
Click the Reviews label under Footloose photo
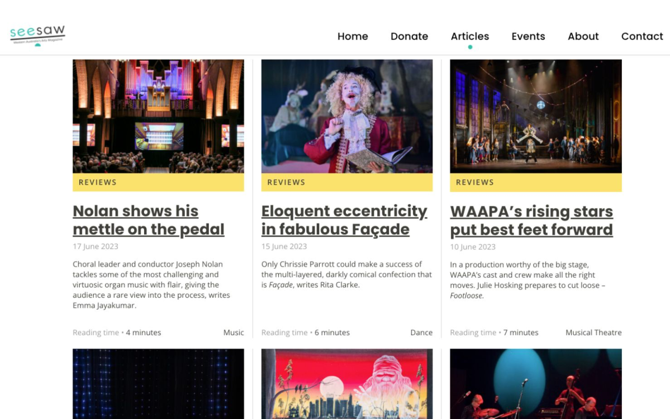tap(475, 182)
